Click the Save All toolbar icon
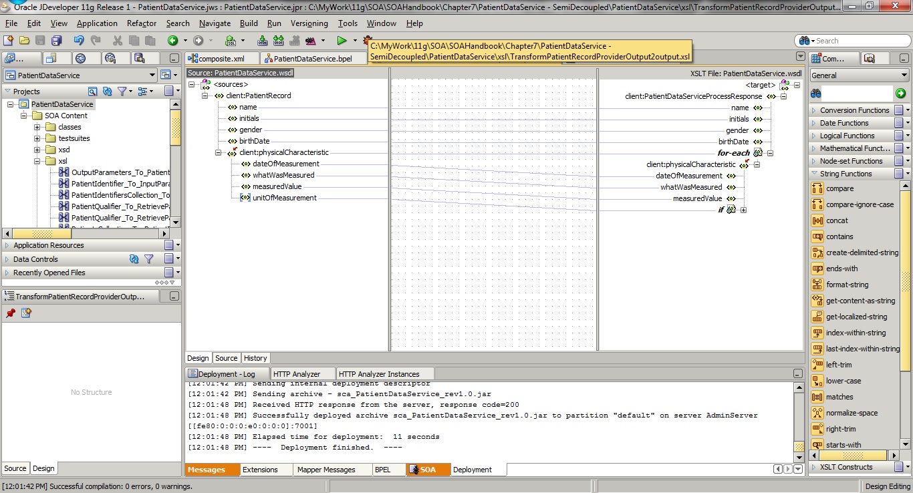This screenshot has height=493, width=913. [57, 41]
